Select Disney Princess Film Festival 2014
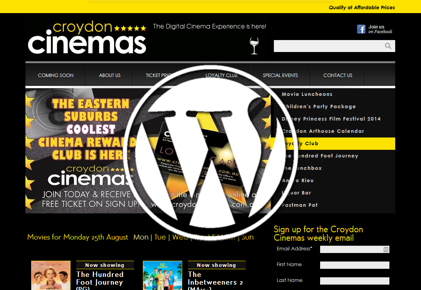The width and height of the screenshot is (421, 290). 333,119
